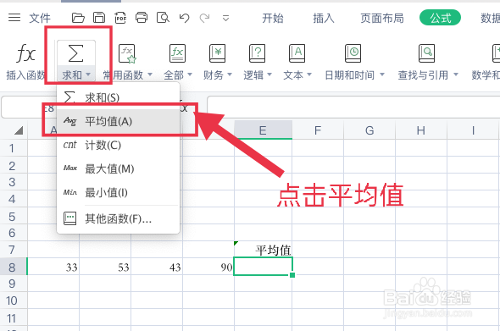Click the 插入函数 fx icon
This screenshot has height=331, width=500.
point(25,53)
